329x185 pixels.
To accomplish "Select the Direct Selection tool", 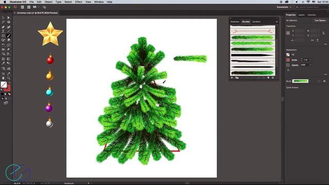I will [x=8, y=17].
